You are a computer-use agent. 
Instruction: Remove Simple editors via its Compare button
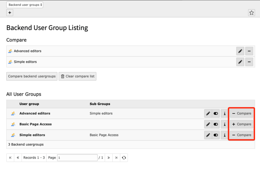[x=241, y=135]
